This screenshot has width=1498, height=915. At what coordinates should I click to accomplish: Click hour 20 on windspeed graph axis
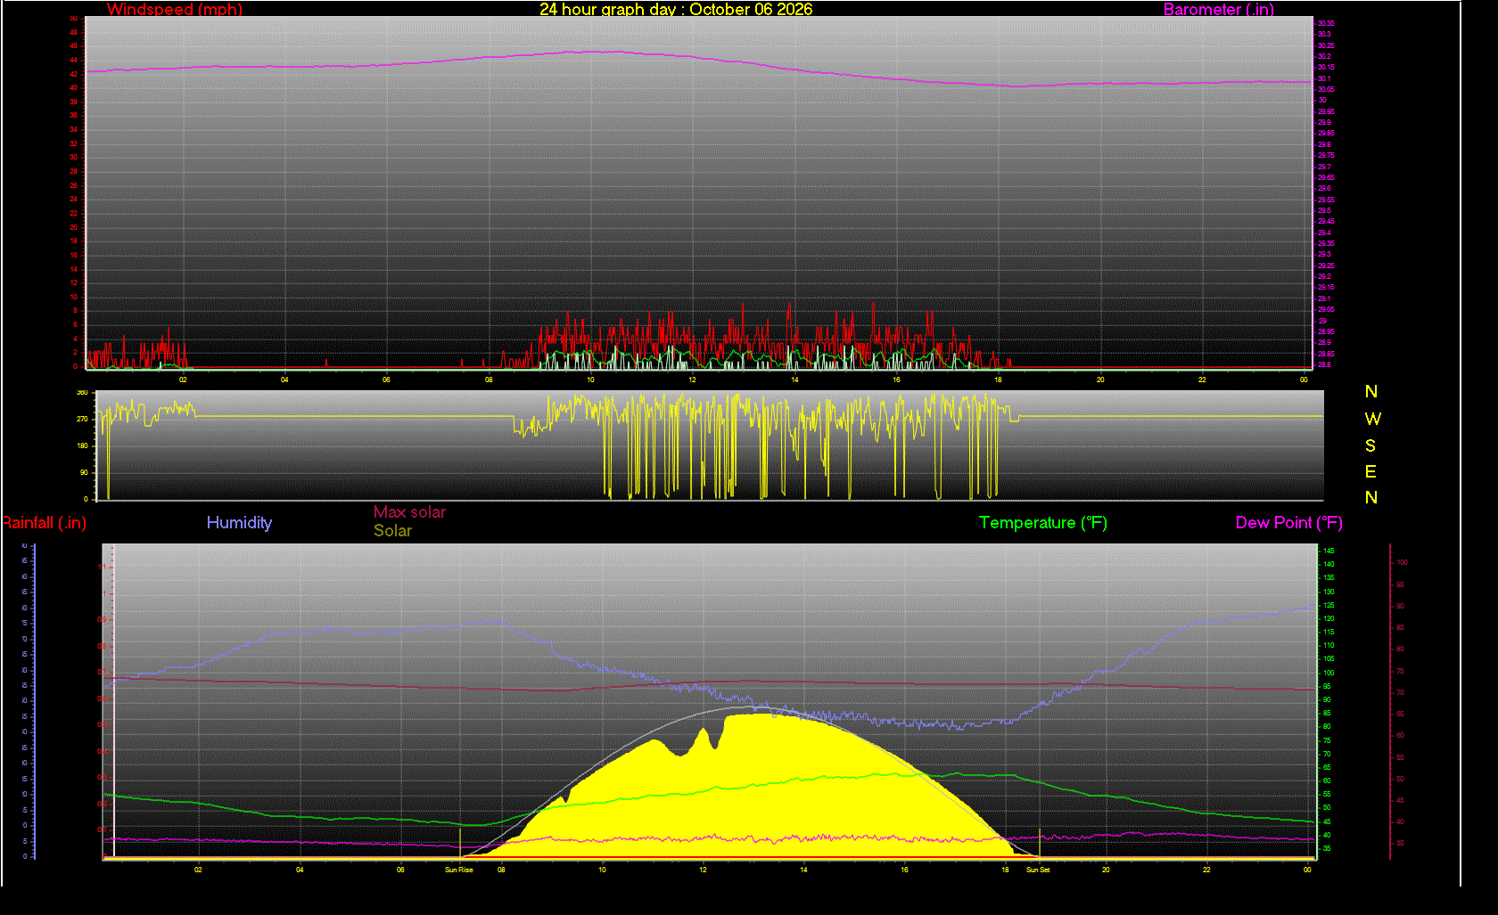(x=1100, y=380)
